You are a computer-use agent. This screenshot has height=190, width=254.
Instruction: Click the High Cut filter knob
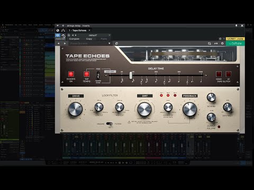coord(120,107)
